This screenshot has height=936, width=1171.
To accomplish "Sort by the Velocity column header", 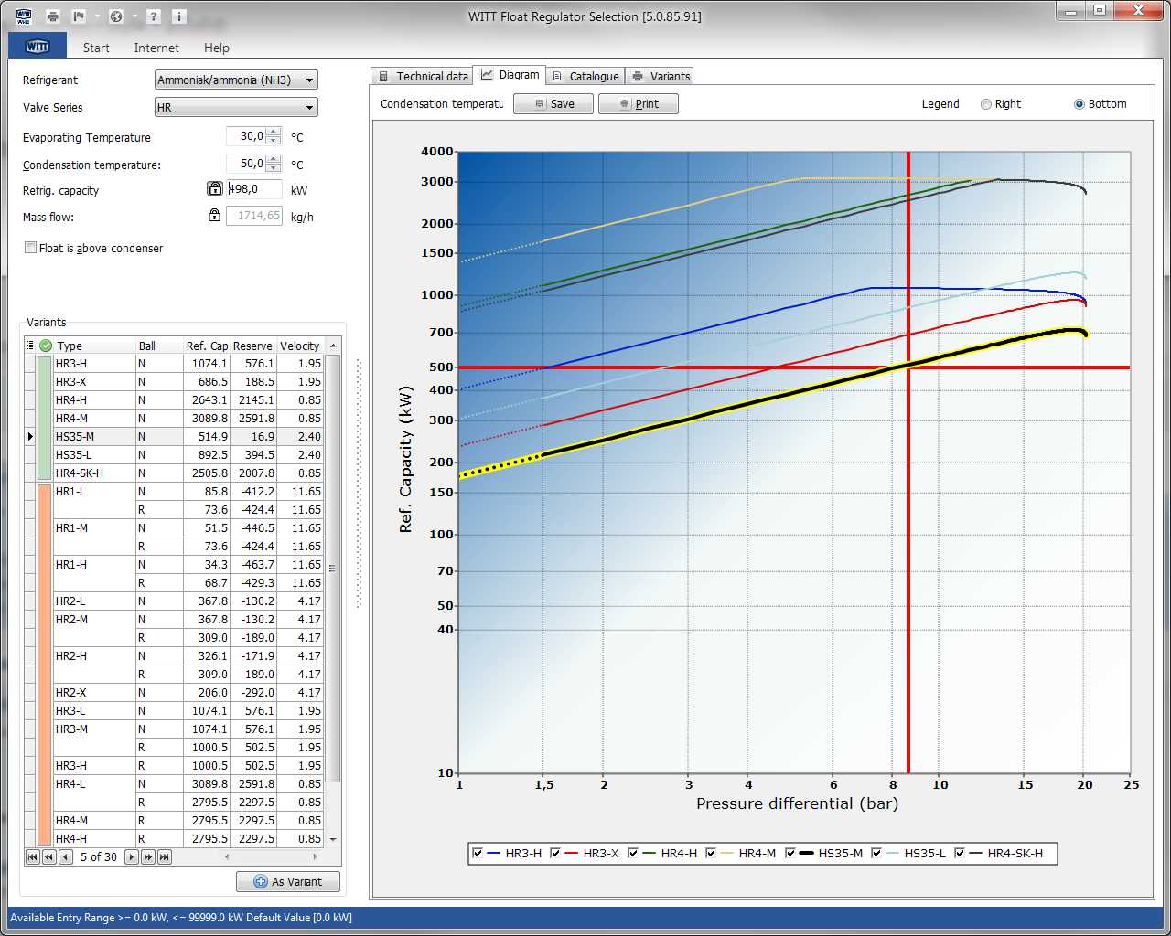I will coord(300,346).
